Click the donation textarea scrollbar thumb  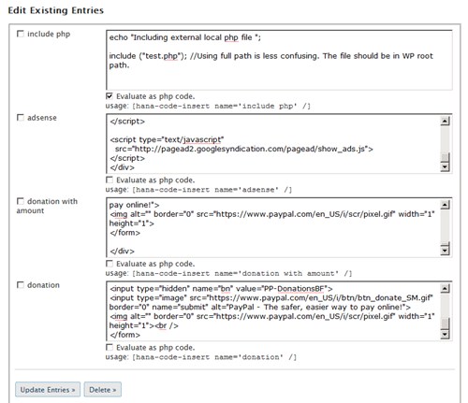coord(445,324)
